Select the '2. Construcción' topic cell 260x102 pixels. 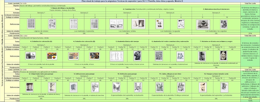[149, 9]
